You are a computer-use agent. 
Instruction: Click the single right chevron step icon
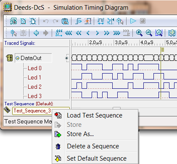tap(97, 33)
